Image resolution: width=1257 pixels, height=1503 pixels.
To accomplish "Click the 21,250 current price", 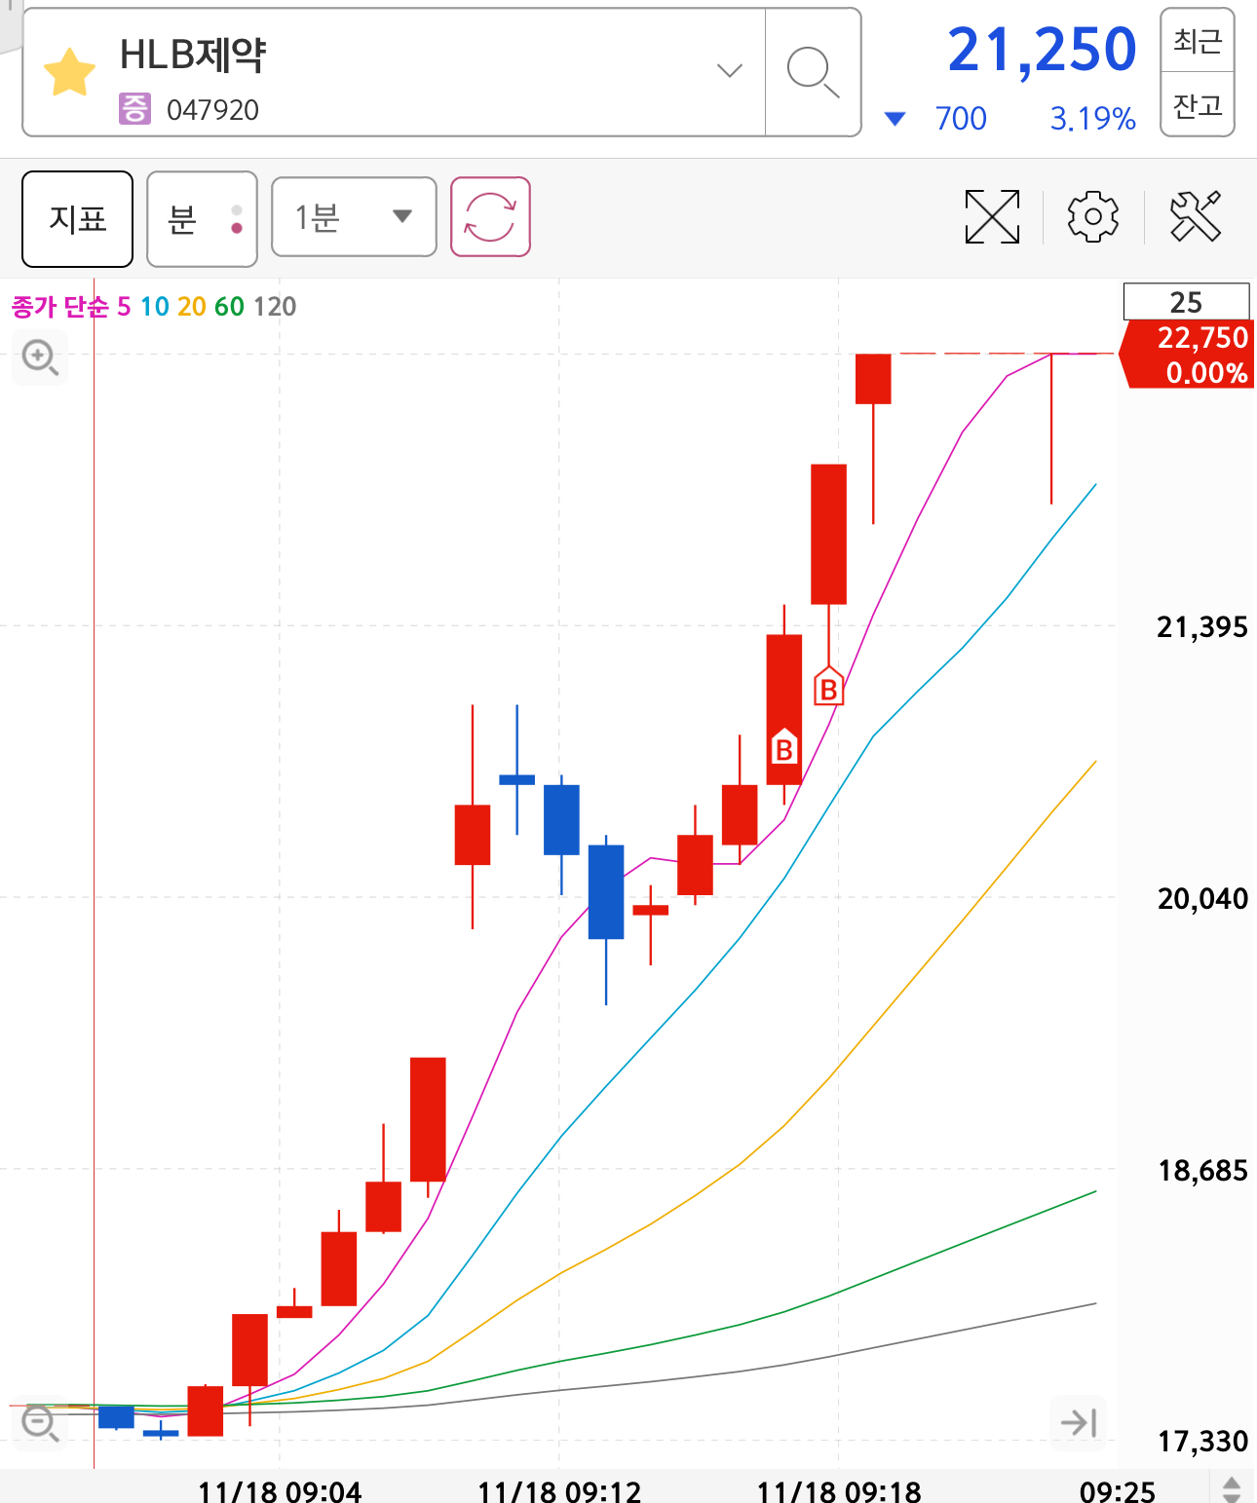I will (x=1042, y=50).
